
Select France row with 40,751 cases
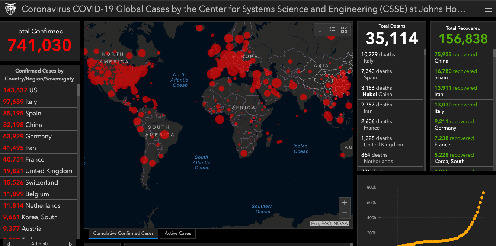click(39, 159)
